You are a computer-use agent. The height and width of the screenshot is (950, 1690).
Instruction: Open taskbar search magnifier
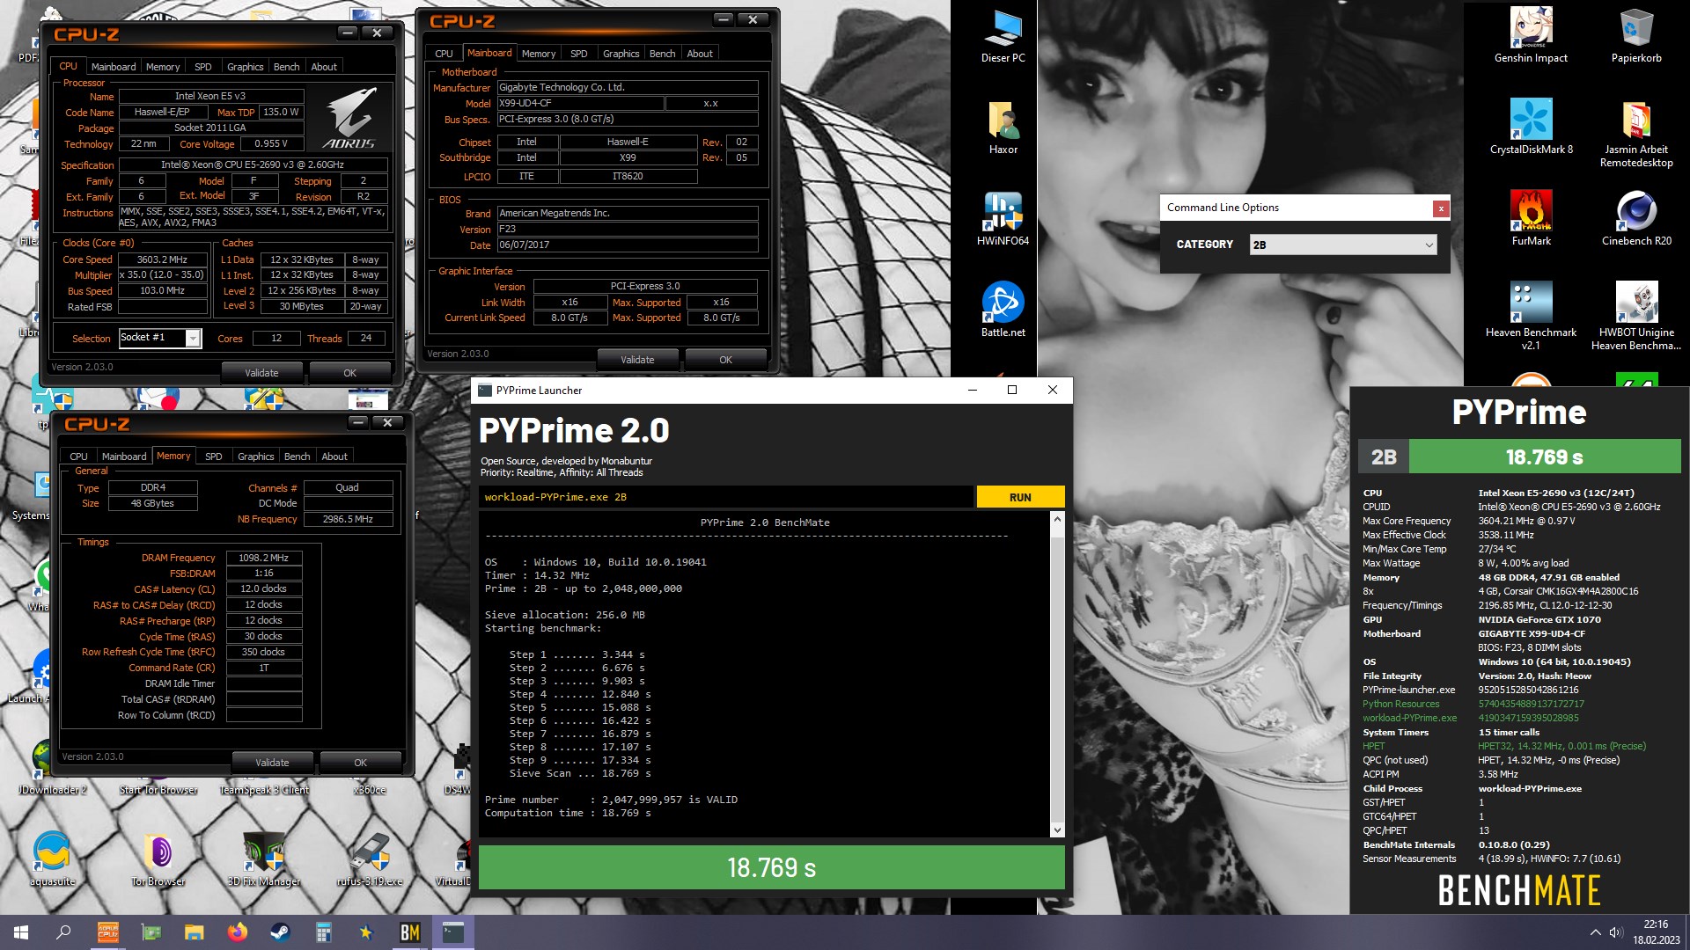[x=63, y=932]
